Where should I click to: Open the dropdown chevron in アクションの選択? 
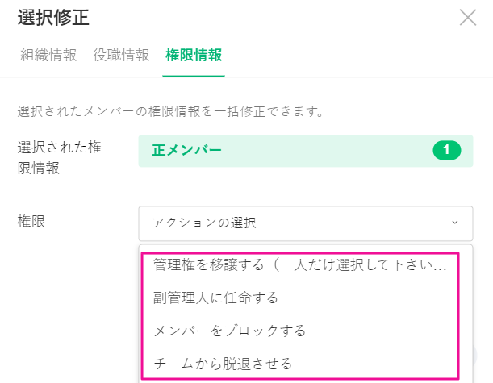454,223
